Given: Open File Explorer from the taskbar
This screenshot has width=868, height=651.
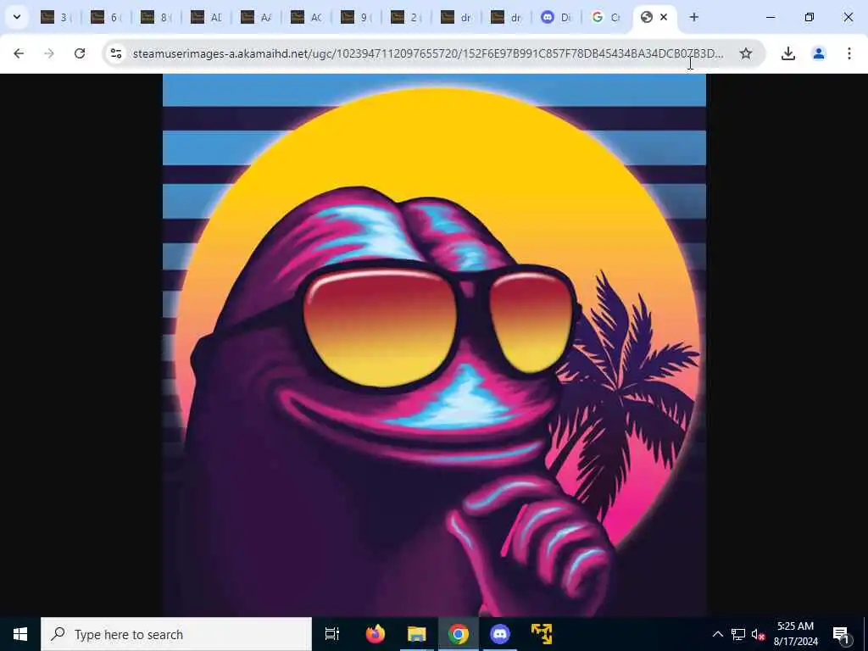Looking at the screenshot, I should click(x=417, y=634).
